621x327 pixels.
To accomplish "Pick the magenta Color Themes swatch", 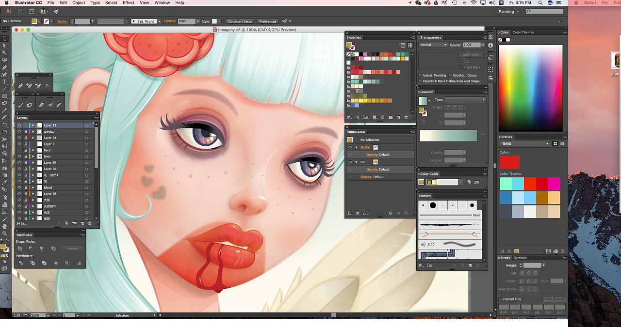I will (554, 184).
